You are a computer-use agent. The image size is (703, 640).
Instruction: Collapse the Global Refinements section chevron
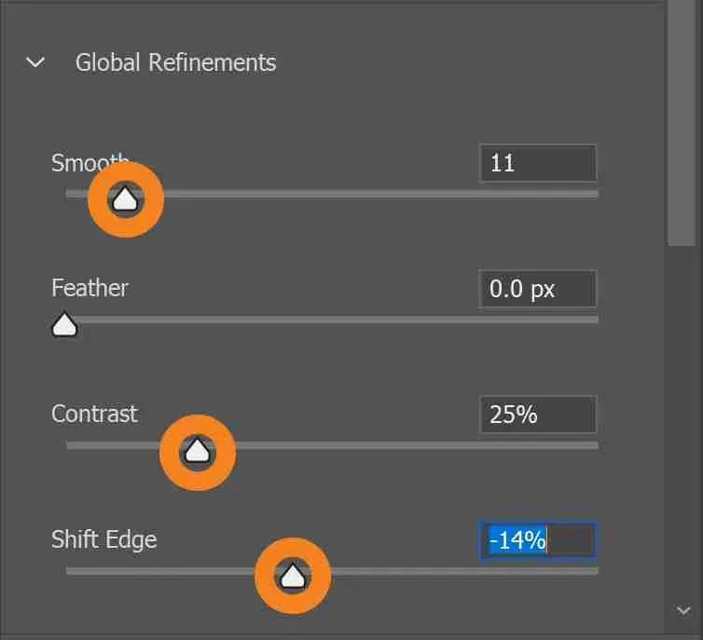click(36, 63)
